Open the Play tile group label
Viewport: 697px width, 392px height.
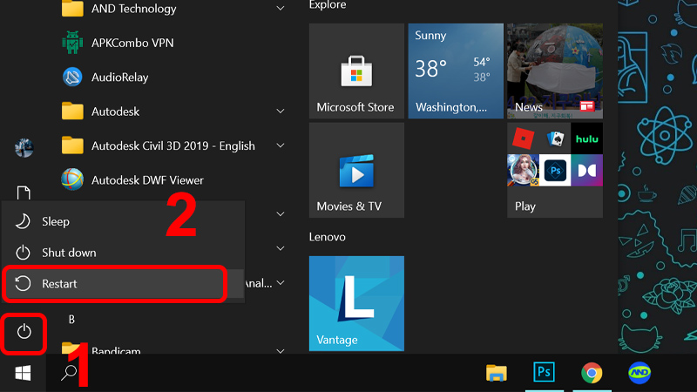(525, 206)
